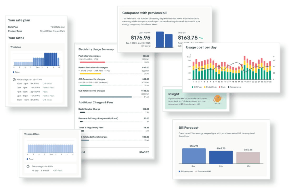Image resolution: width=292 pixels, height=191 pixels.
Task: Click the Off-Peak electric charges row
Action: point(114,82)
